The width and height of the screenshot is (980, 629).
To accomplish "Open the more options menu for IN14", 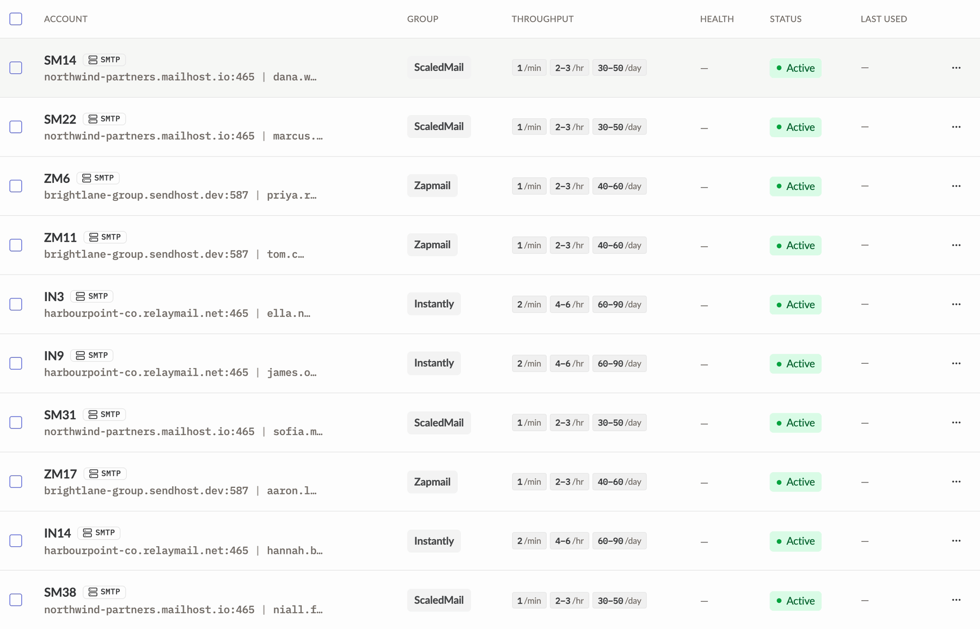I will pyautogui.click(x=956, y=541).
